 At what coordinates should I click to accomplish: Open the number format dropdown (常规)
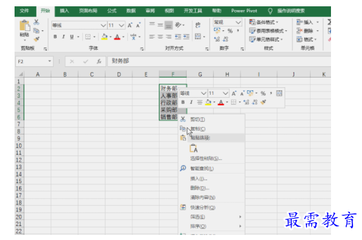tap(238, 22)
